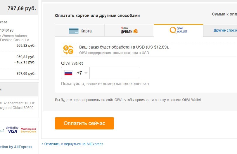Click the Оплатить сейчас button

(84, 123)
